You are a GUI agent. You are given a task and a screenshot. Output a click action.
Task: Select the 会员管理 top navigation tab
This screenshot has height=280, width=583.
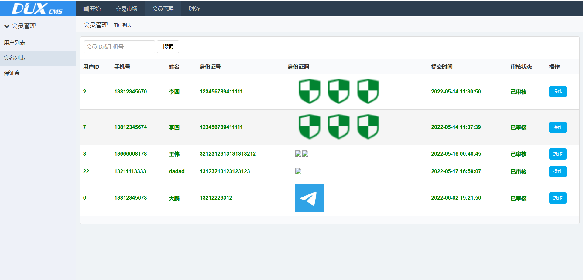163,9
